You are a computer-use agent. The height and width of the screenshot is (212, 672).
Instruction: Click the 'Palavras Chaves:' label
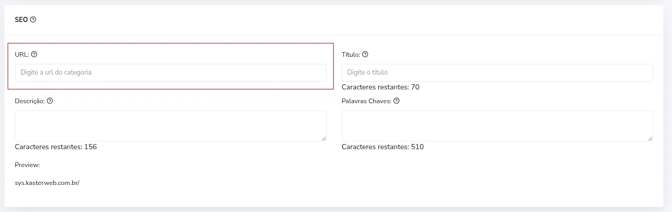coord(367,101)
